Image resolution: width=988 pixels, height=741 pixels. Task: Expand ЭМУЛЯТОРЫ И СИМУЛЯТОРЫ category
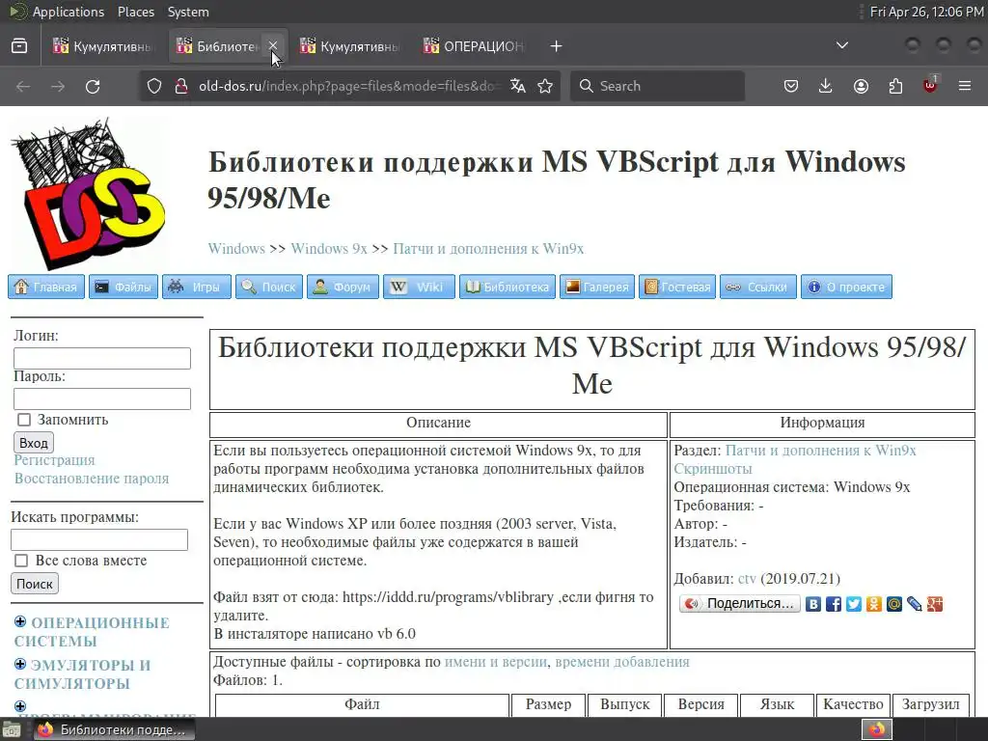click(x=20, y=664)
